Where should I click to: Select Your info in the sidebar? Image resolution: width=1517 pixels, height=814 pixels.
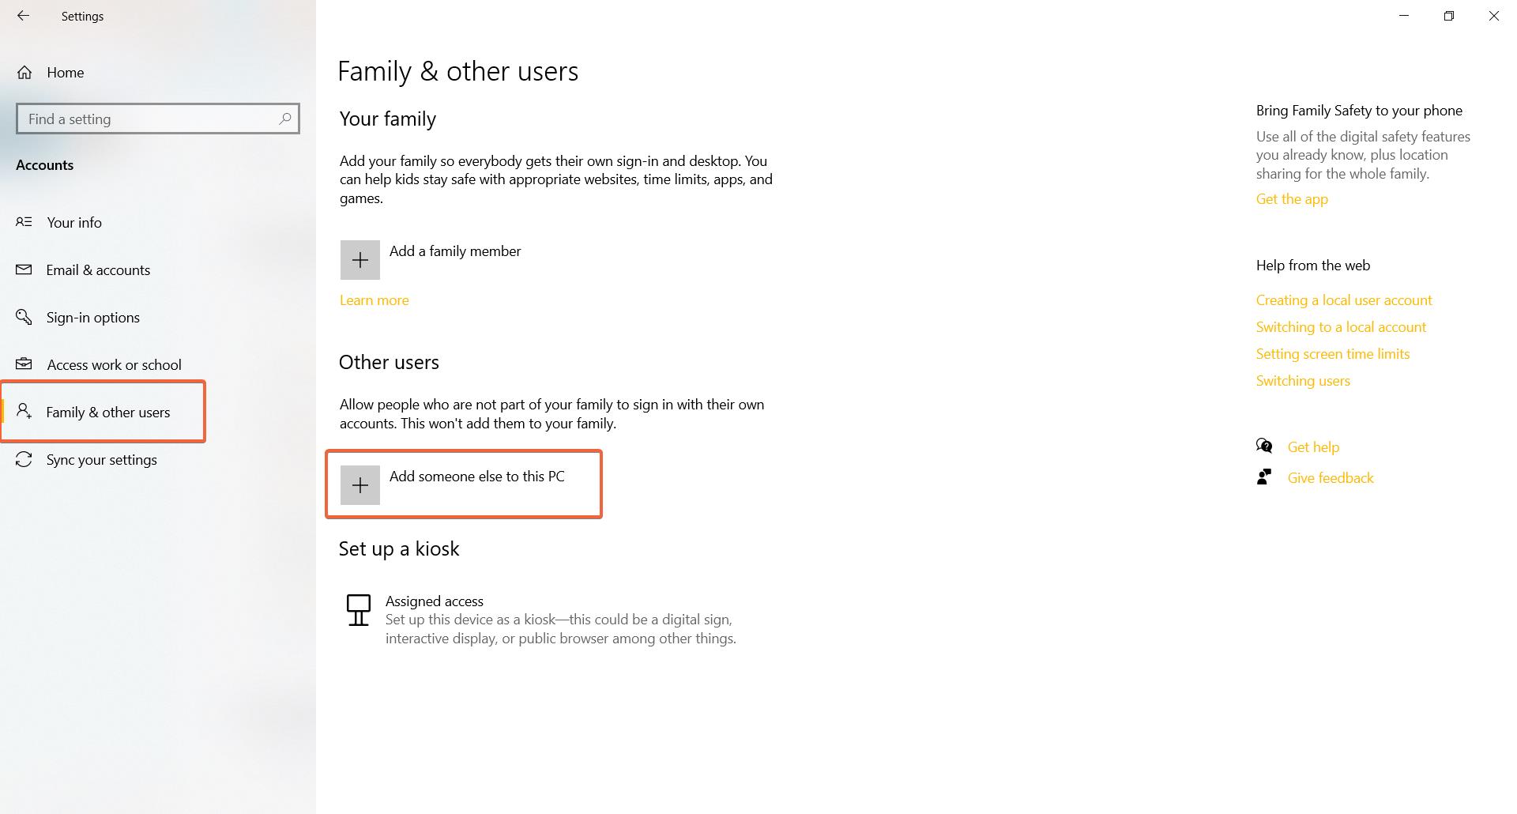[x=73, y=222]
